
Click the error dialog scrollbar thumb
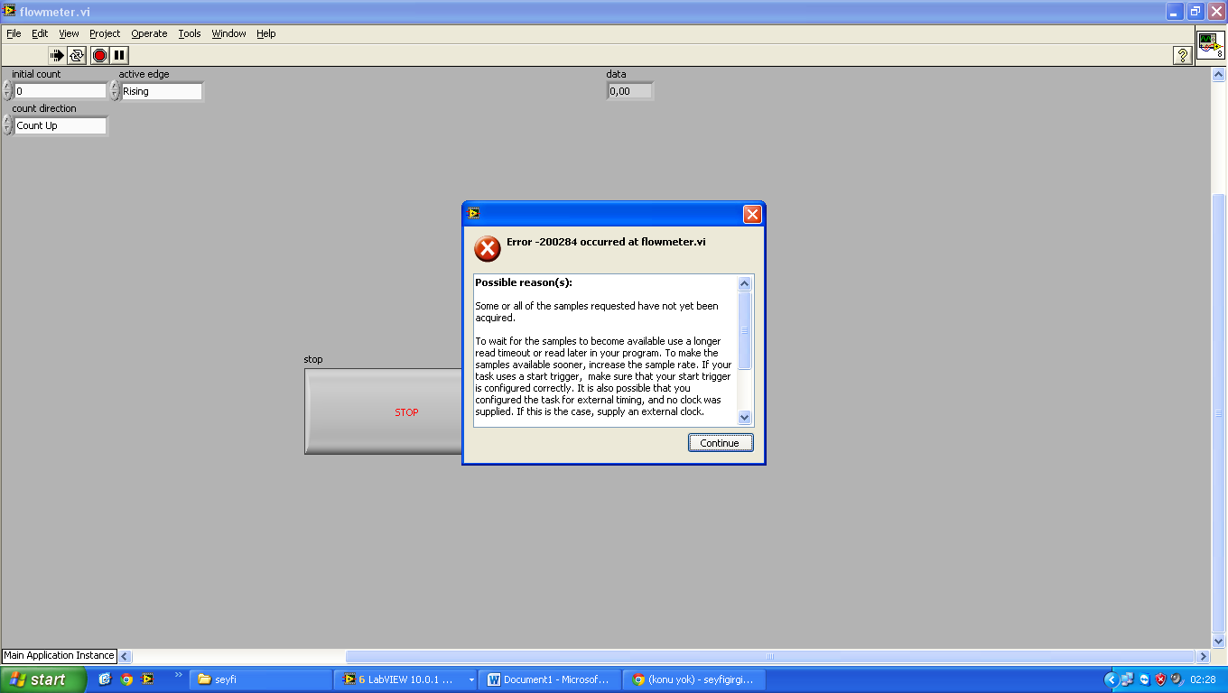click(x=744, y=330)
